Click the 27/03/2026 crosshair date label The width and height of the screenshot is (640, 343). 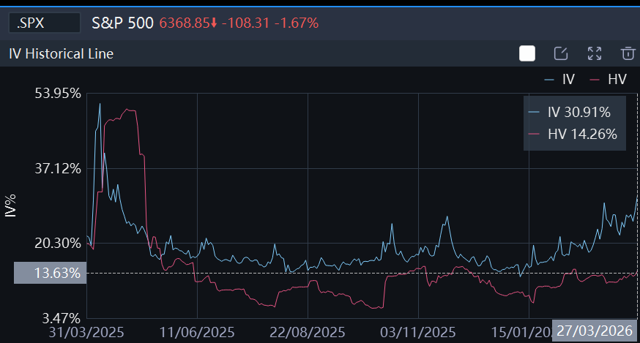click(x=595, y=331)
